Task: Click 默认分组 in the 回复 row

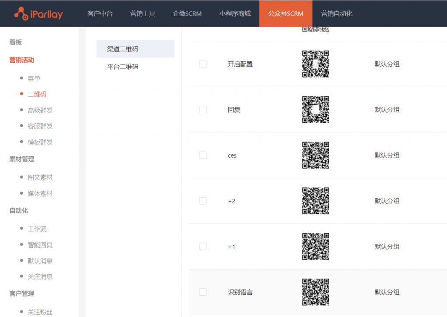Action: coord(387,110)
